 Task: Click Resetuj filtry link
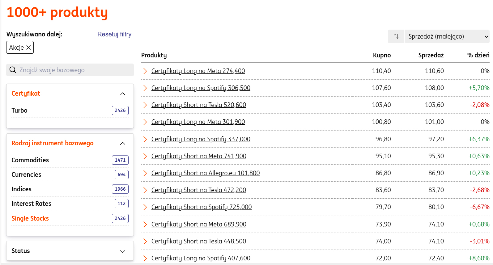click(x=114, y=34)
